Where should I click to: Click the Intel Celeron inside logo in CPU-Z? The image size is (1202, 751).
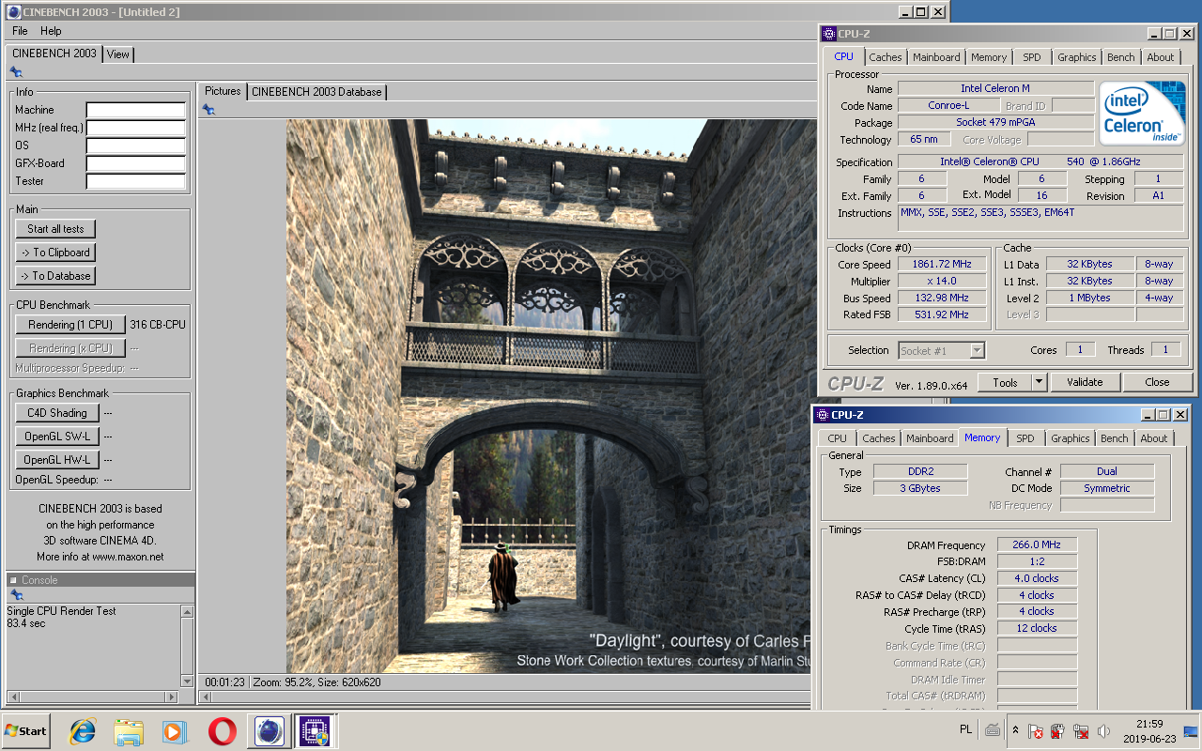coord(1143,115)
